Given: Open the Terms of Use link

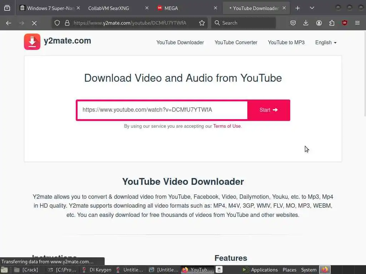Looking at the screenshot, I should (227, 126).
